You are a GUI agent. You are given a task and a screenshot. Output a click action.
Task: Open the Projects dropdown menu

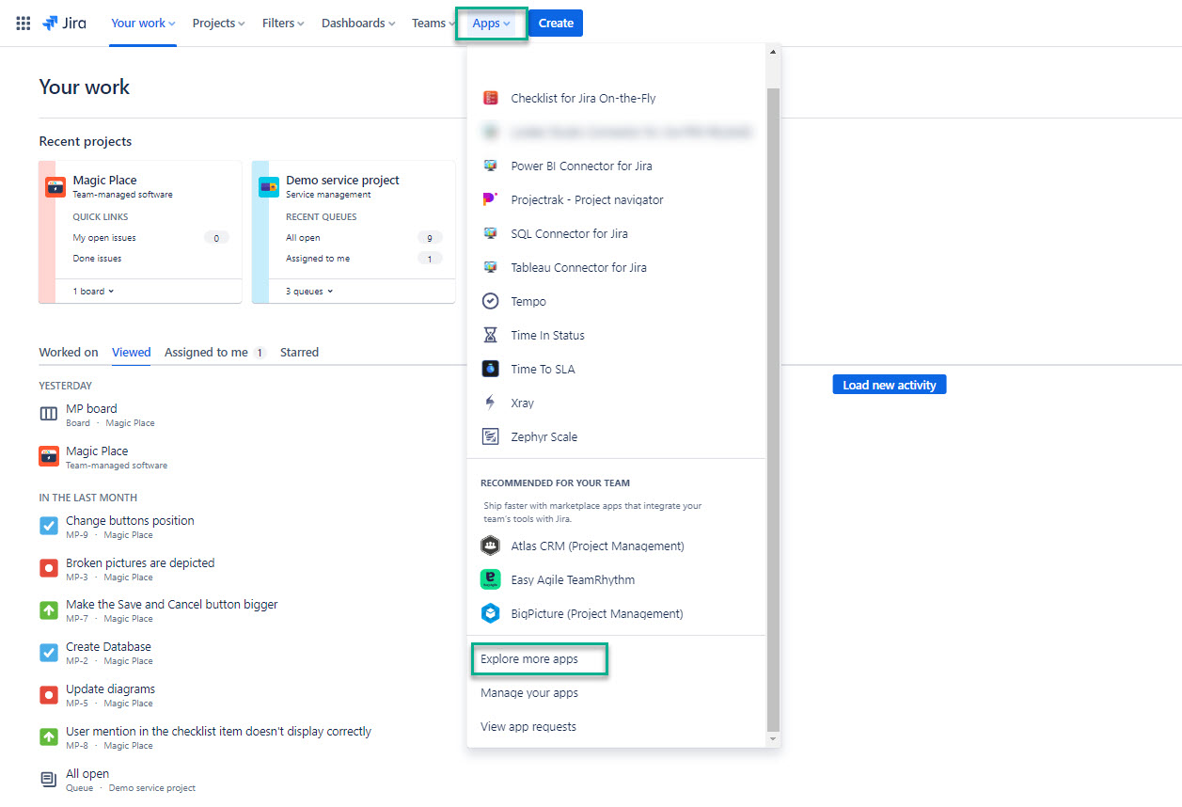point(217,23)
